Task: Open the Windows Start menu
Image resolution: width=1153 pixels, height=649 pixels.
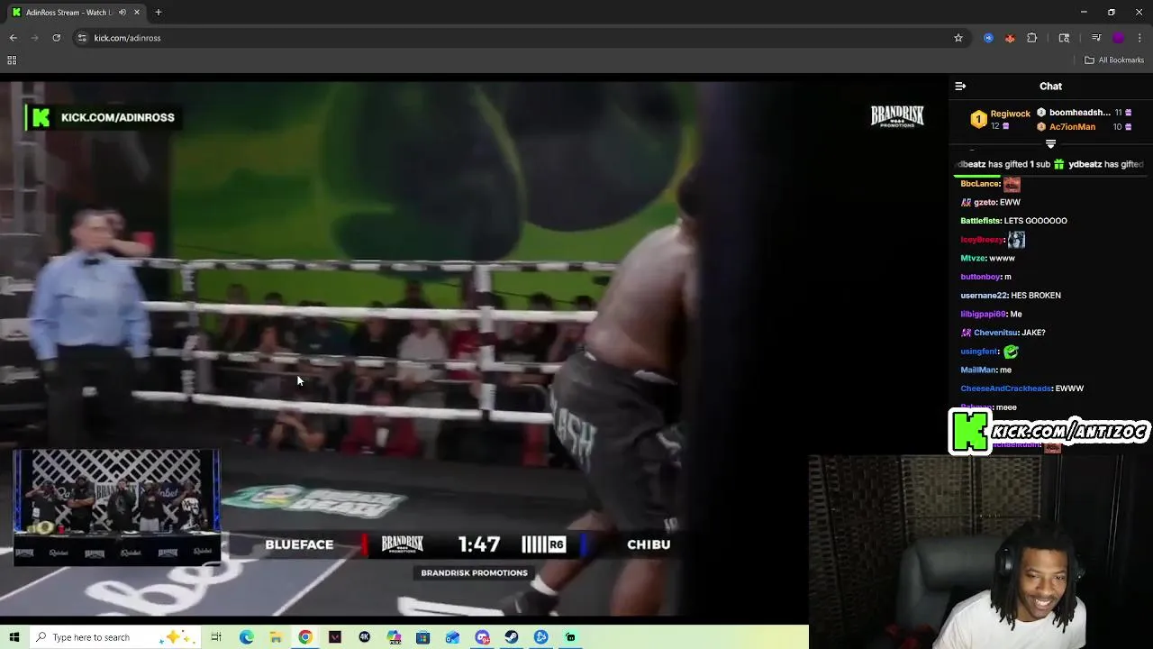Action: tap(14, 637)
